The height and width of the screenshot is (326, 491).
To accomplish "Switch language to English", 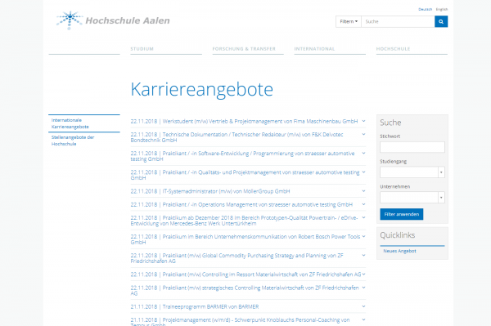I will [x=442, y=9].
